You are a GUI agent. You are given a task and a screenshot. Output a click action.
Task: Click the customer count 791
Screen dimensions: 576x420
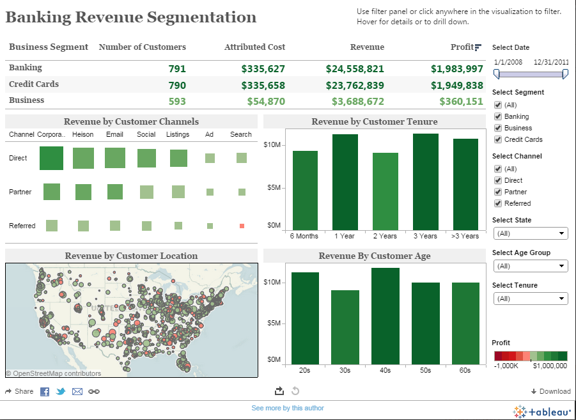(x=177, y=68)
